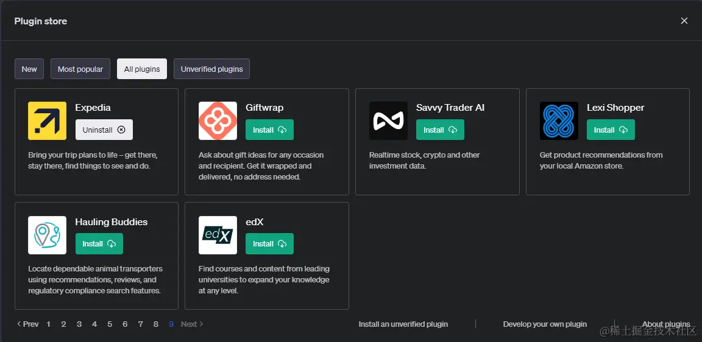Jump to page 5 of plugins

pyautogui.click(x=110, y=324)
